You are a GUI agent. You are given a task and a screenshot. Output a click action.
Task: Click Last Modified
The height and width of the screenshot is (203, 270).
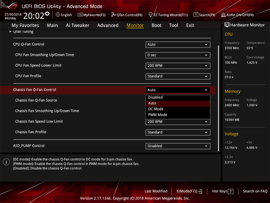pyautogui.click(x=156, y=191)
